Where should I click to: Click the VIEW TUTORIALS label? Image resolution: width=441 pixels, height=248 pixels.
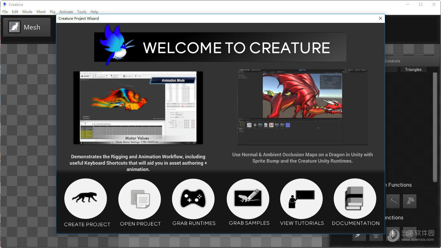pos(302,223)
